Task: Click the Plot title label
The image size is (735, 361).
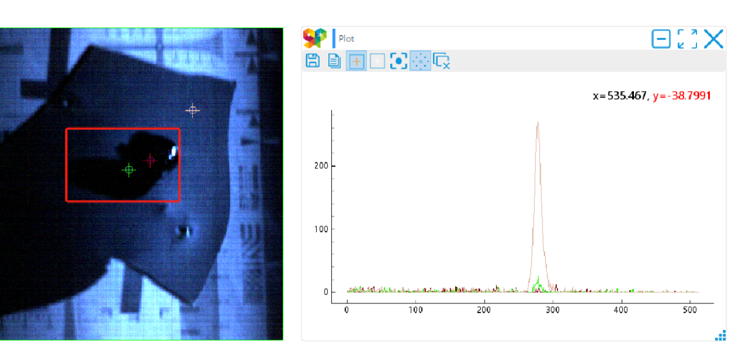Action: (347, 39)
